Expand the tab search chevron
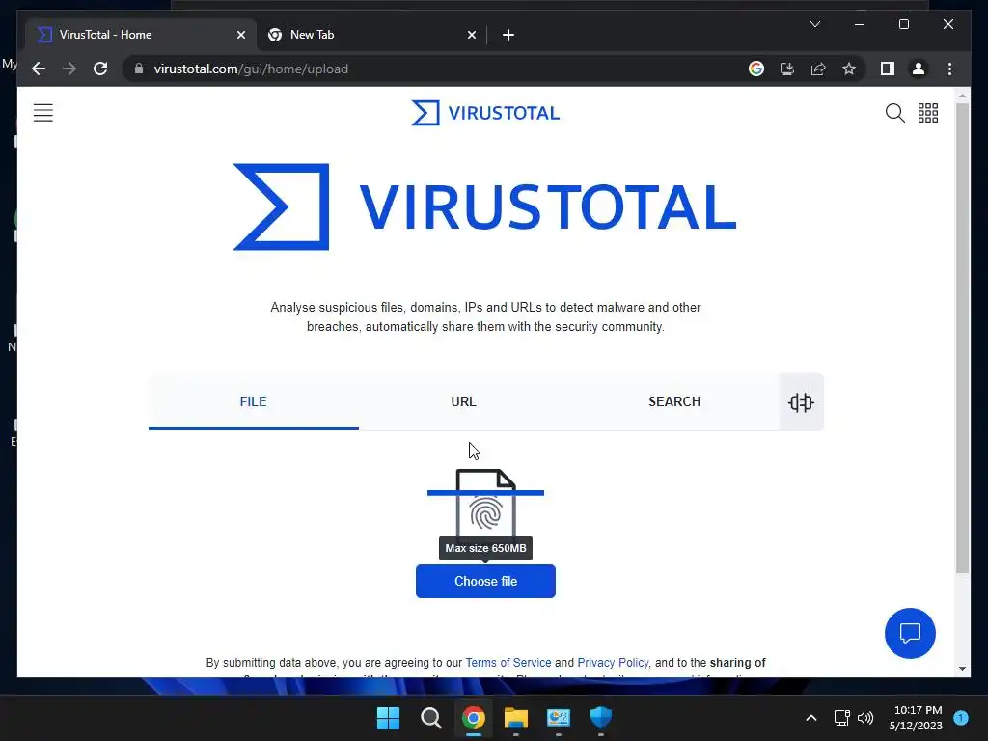The image size is (988, 741). point(814,24)
